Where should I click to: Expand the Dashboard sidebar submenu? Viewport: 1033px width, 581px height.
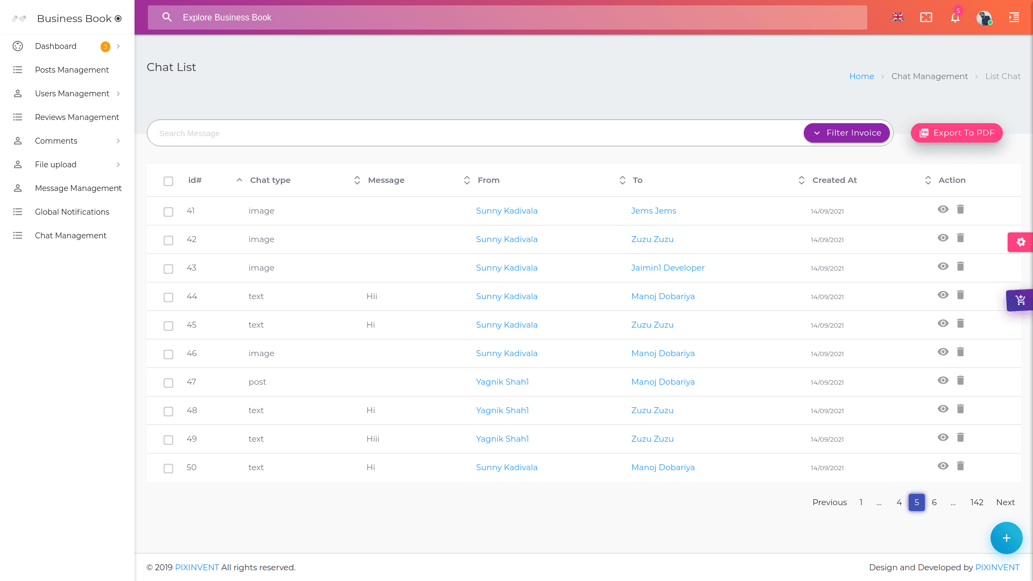[118, 46]
